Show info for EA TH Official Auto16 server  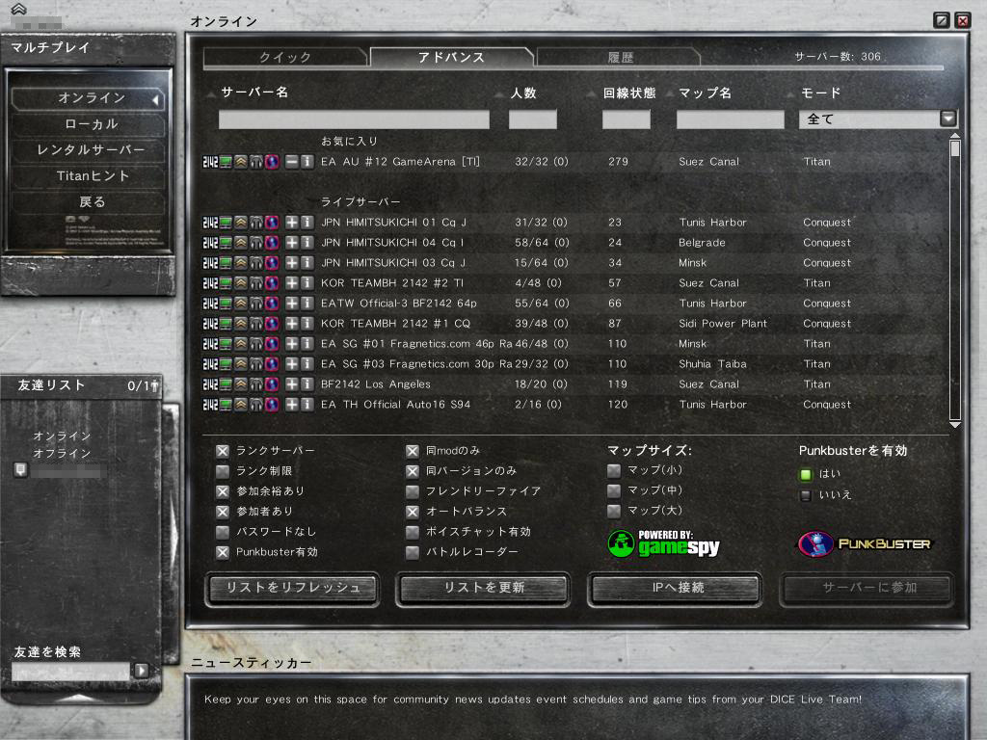click(307, 404)
